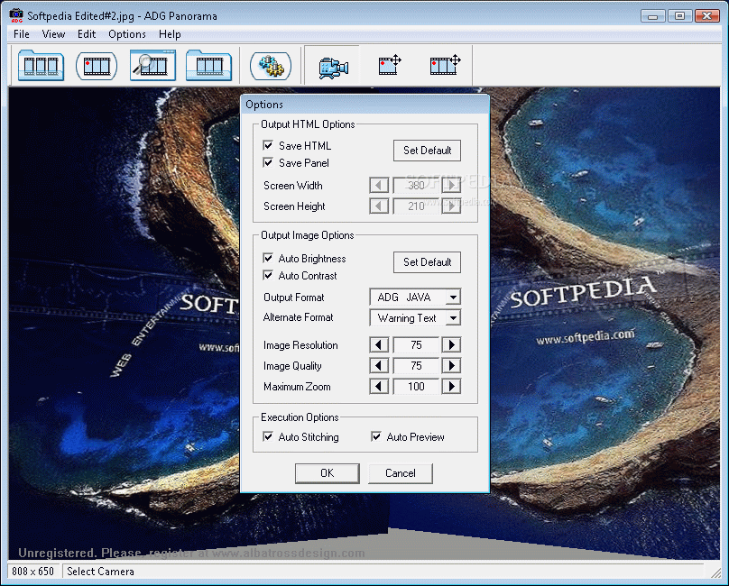Decrease Image Resolution with left arrow
The height and width of the screenshot is (586, 729).
[379, 344]
